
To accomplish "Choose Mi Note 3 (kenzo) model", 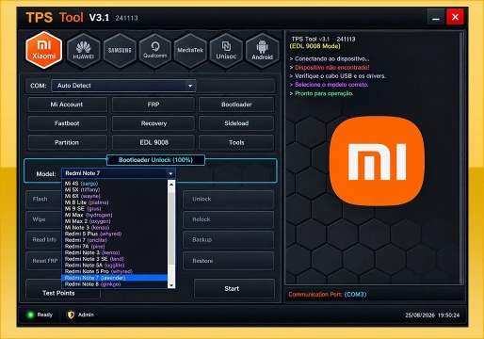I will [x=115, y=228].
